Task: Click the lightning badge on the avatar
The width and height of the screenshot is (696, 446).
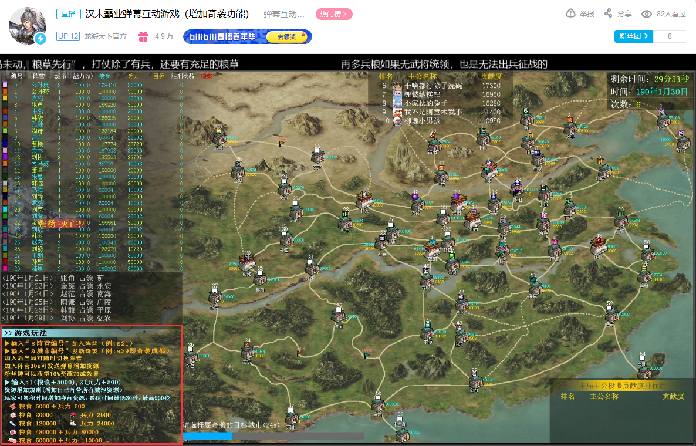Action: point(40,39)
